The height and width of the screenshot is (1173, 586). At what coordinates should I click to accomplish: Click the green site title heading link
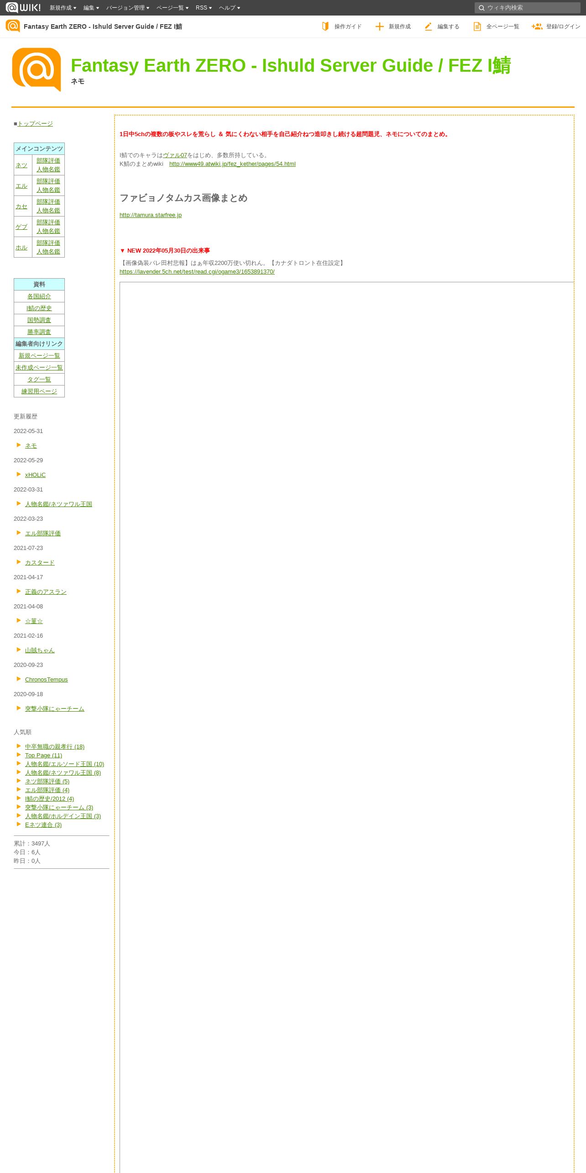point(291,65)
